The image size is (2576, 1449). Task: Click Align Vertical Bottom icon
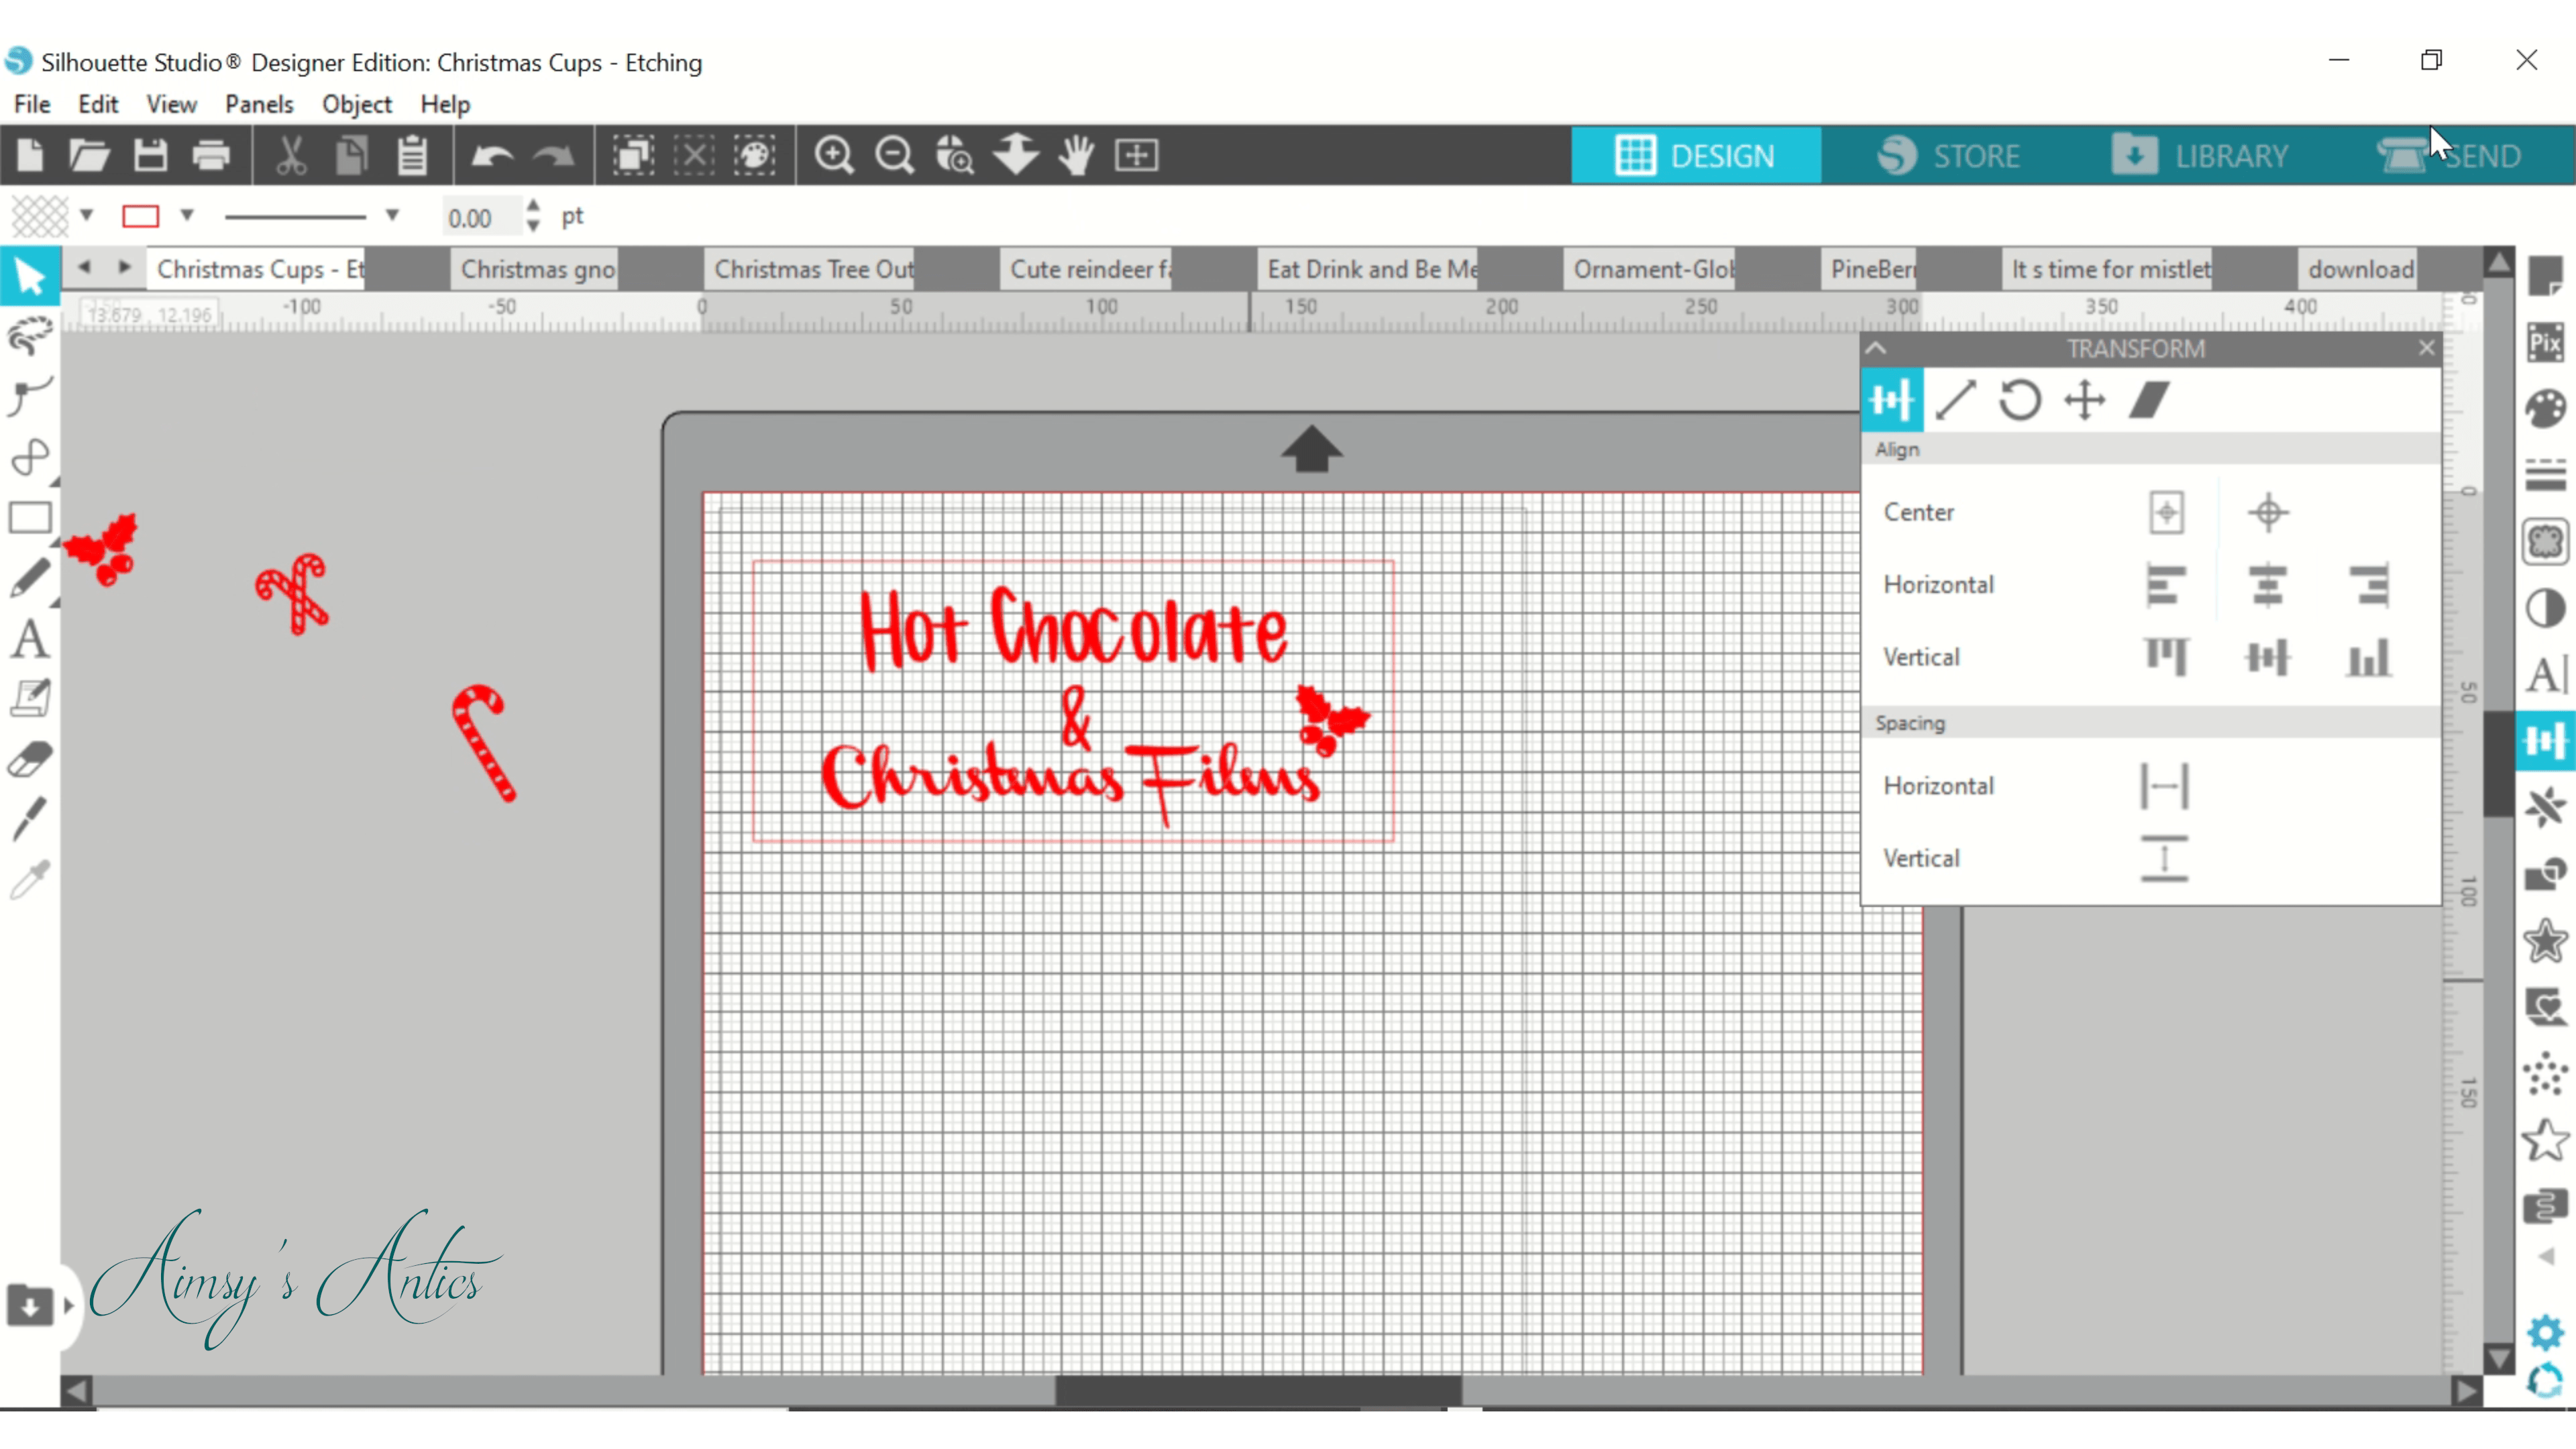[x=2369, y=658]
